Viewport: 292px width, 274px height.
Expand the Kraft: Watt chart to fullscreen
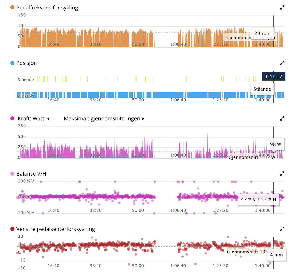282,118
